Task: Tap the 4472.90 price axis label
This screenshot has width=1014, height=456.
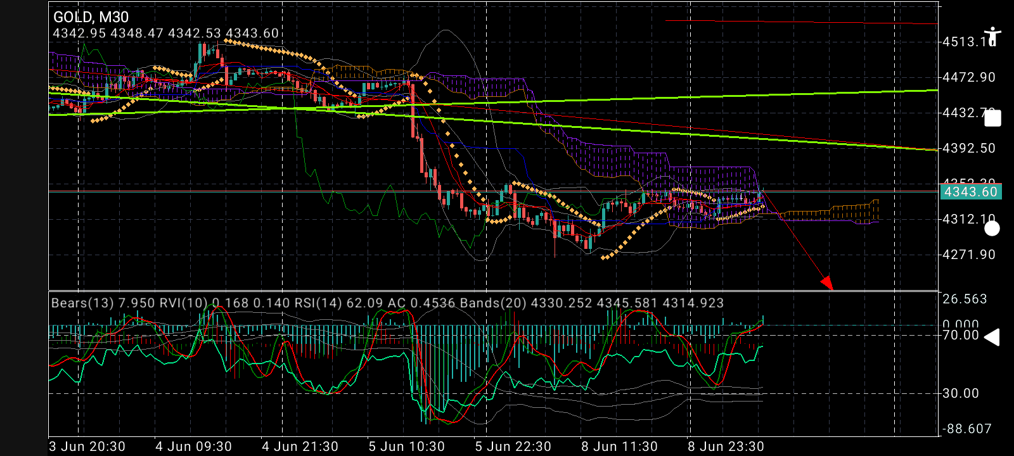Action: [969, 77]
